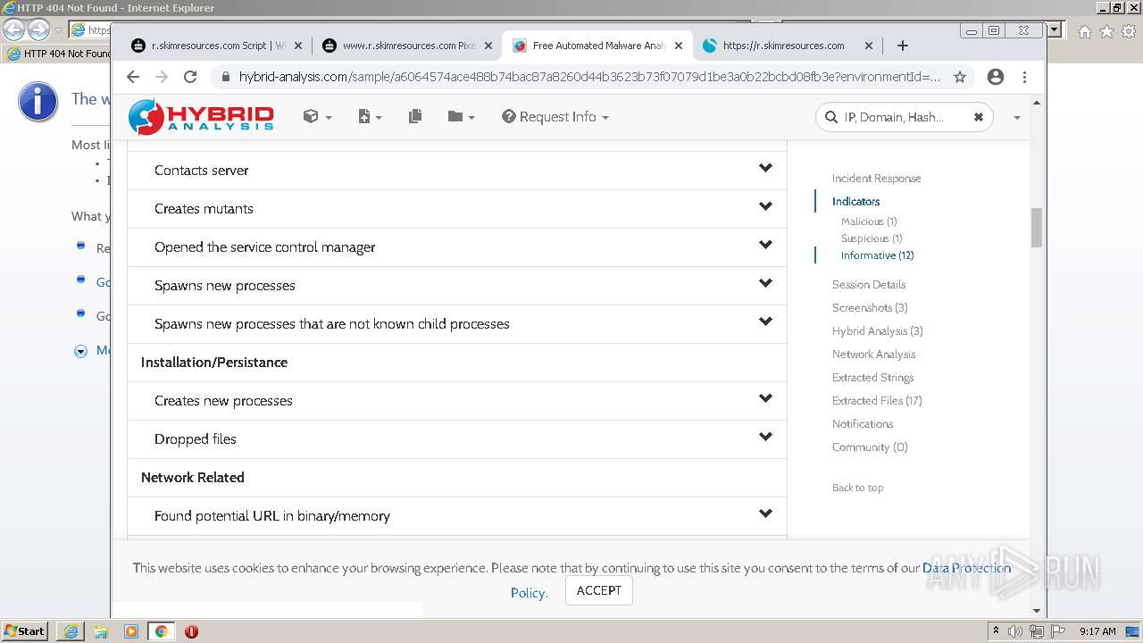Close the https://r.skimresources.com tab

click(x=869, y=46)
